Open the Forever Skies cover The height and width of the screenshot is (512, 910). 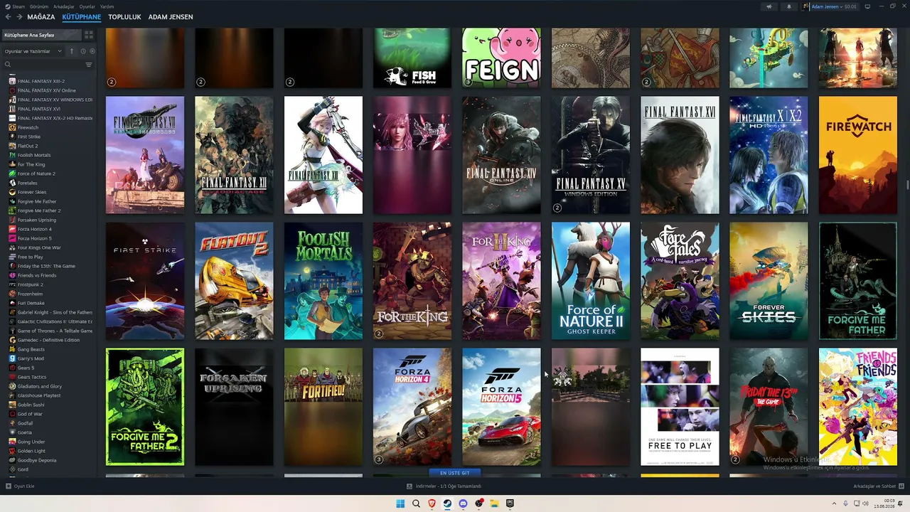coord(769,281)
